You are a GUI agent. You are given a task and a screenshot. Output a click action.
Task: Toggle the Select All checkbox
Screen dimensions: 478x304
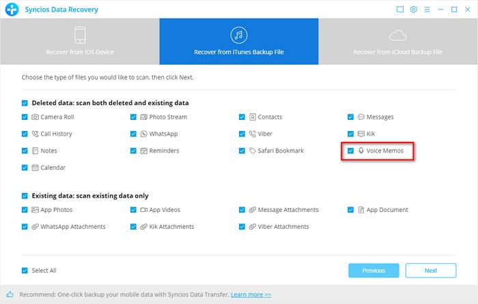coord(25,271)
